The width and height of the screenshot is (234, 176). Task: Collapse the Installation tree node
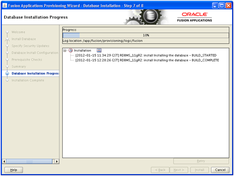coord(65,51)
